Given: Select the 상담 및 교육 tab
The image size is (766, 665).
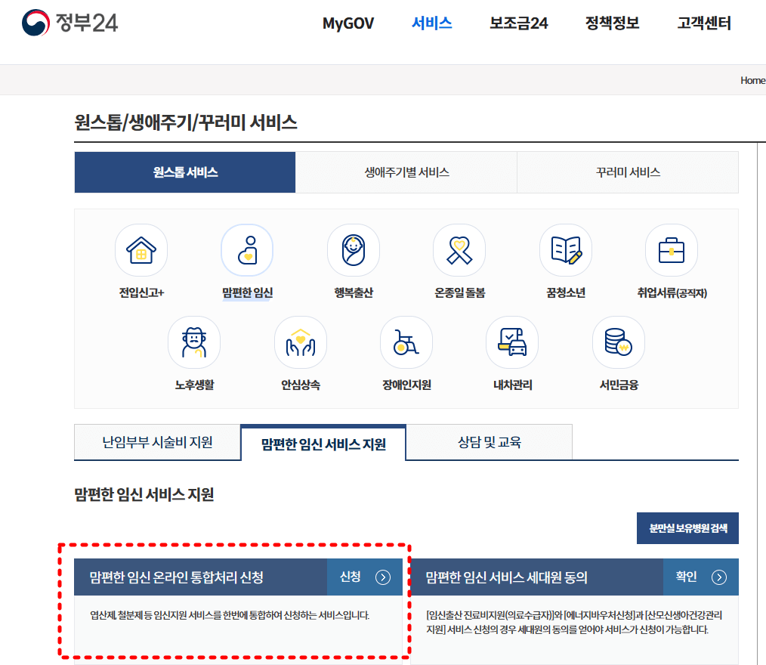Looking at the screenshot, I should pyautogui.click(x=490, y=442).
